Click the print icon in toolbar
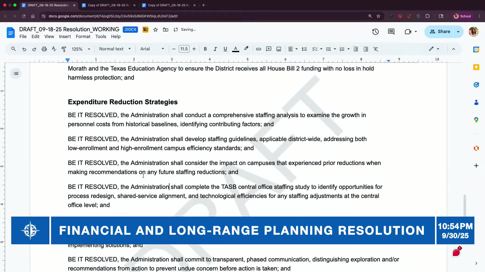Image resolution: width=485 pixels, height=272 pixels. 44,49
